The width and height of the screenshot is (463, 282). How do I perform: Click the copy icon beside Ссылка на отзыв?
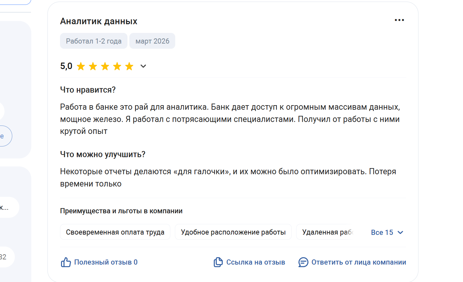(218, 262)
